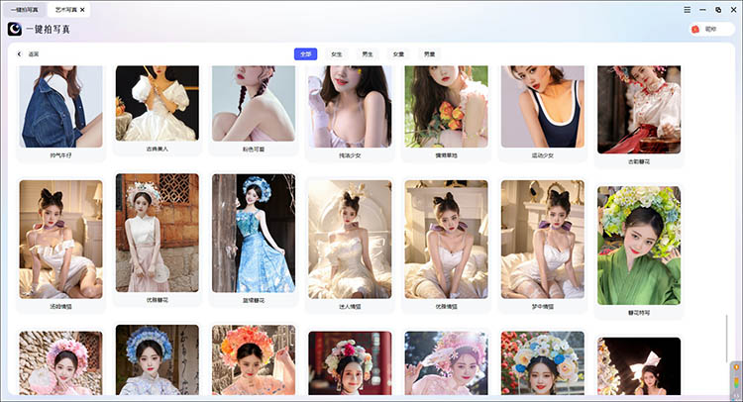Open pink hat sunlit portrait template

click(x=447, y=363)
